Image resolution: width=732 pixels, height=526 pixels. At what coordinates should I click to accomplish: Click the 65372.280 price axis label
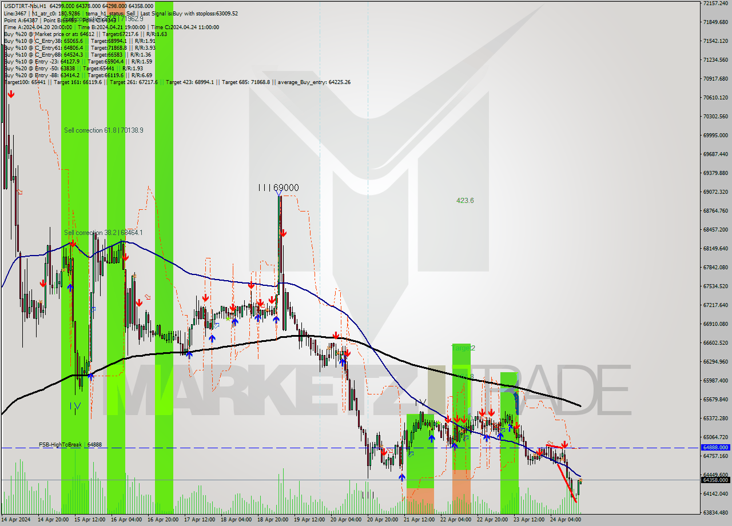(x=715, y=419)
